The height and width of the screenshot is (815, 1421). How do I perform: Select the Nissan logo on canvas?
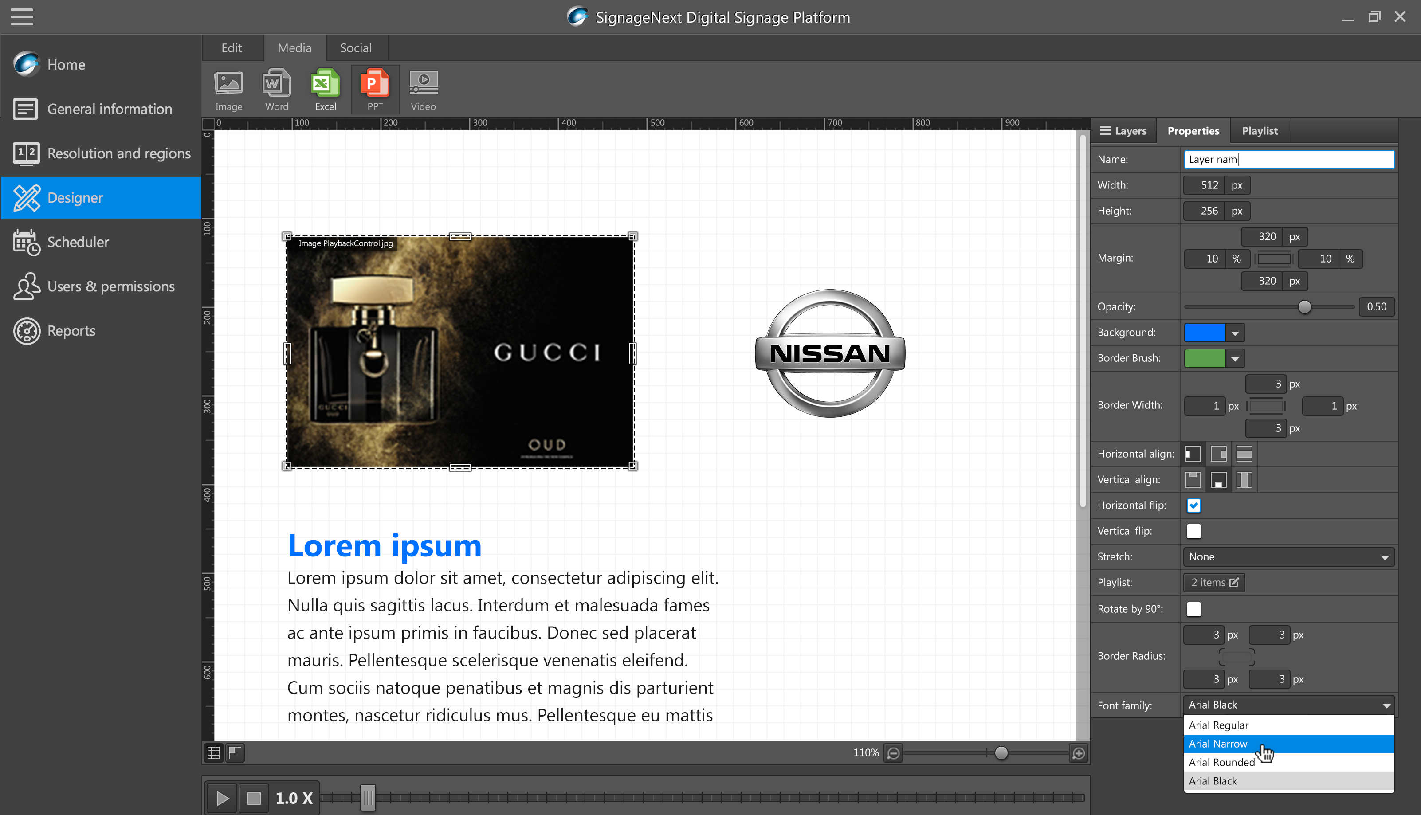click(830, 353)
